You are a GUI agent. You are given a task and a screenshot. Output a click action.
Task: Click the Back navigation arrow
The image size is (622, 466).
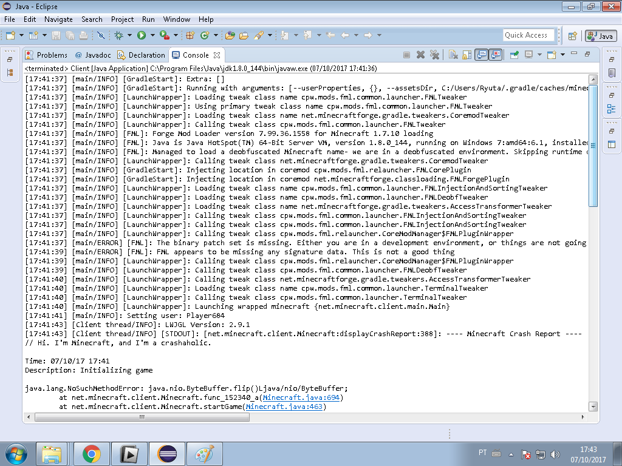pyautogui.click(x=345, y=35)
